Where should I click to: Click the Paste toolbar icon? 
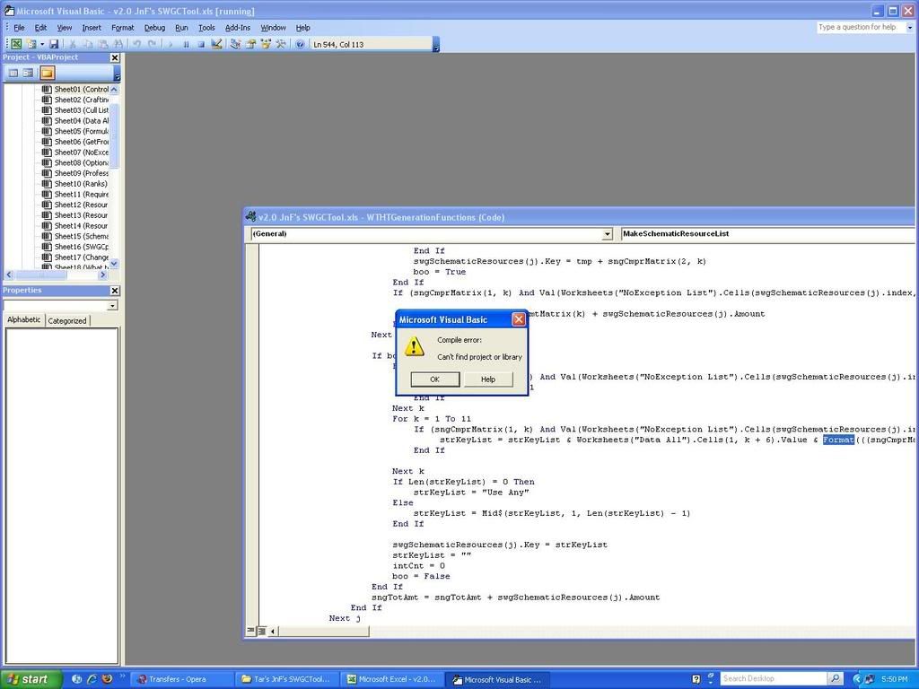[102, 44]
